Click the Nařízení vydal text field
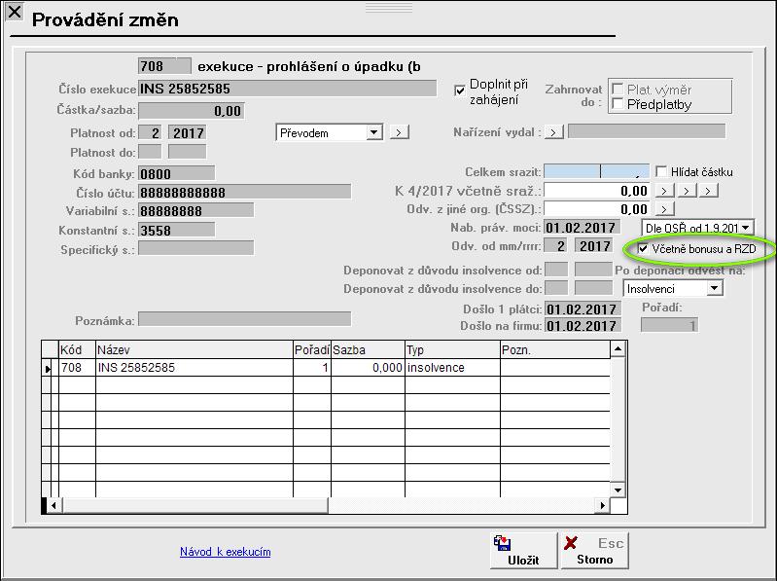The height and width of the screenshot is (581, 777). pyautogui.click(x=647, y=131)
